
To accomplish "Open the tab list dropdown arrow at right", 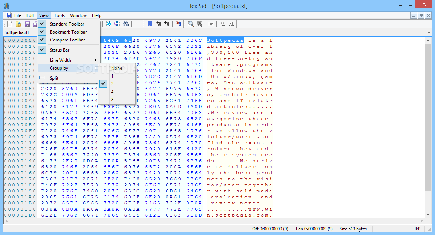I will point(429,32).
